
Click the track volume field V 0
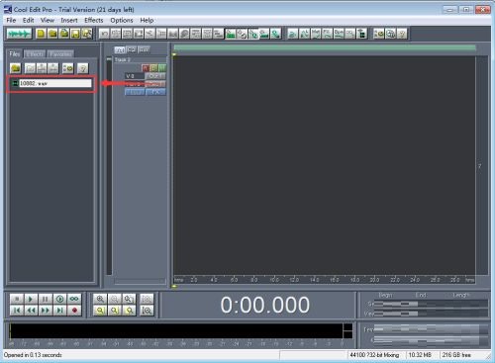[135, 76]
